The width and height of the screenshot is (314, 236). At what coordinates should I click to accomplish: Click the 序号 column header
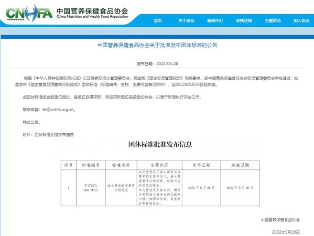tap(69, 165)
